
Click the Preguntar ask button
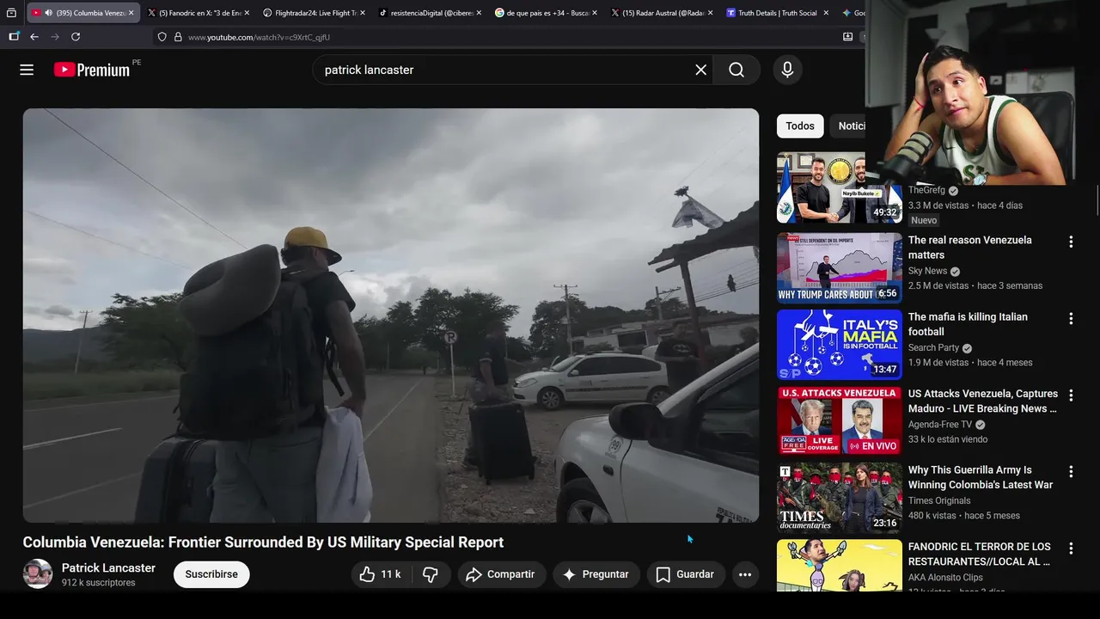click(x=596, y=574)
